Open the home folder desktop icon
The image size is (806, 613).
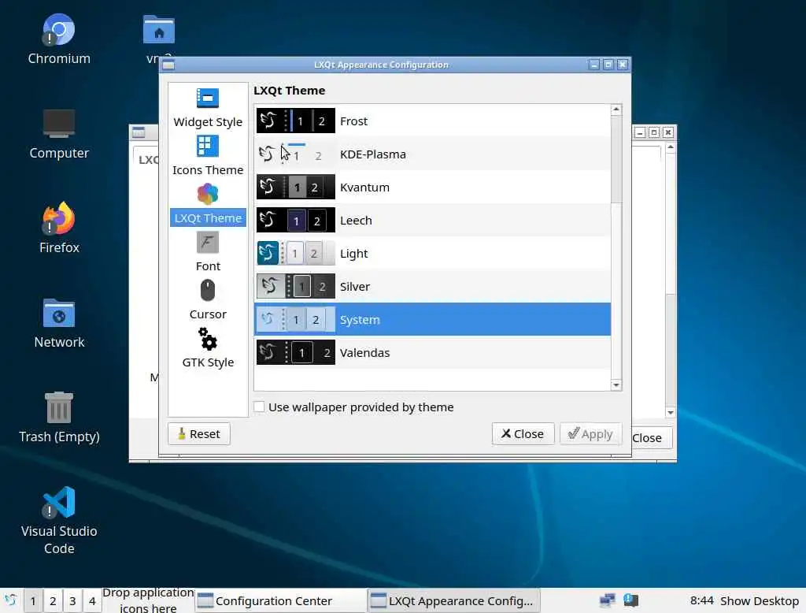159,31
